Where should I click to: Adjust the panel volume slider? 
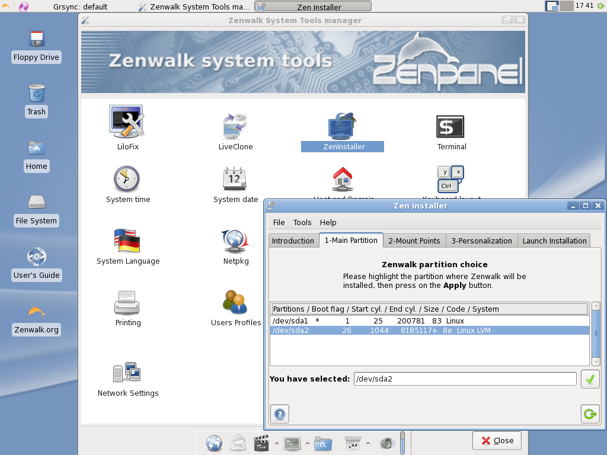point(402,443)
